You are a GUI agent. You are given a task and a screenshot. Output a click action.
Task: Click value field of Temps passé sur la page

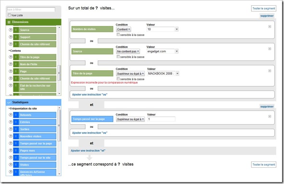click(x=161, y=119)
